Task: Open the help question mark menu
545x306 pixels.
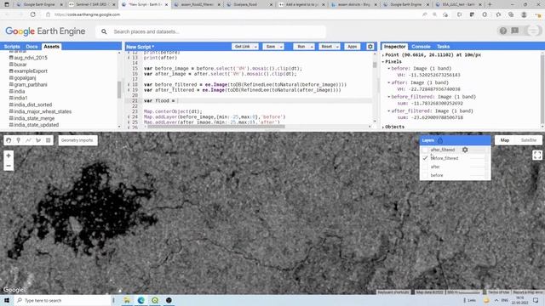Action: tap(503, 31)
